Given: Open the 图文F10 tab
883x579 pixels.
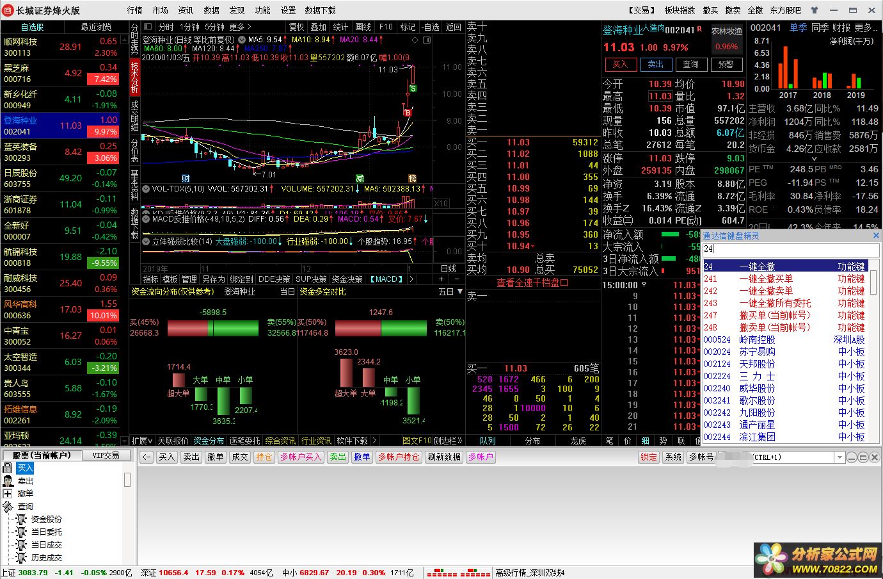Looking at the screenshot, I should [417, 441].
